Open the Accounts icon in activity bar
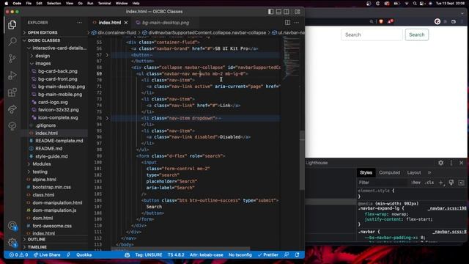Image resolution: width=469 pixels, height=264 pixels. [x=12, y=225]
